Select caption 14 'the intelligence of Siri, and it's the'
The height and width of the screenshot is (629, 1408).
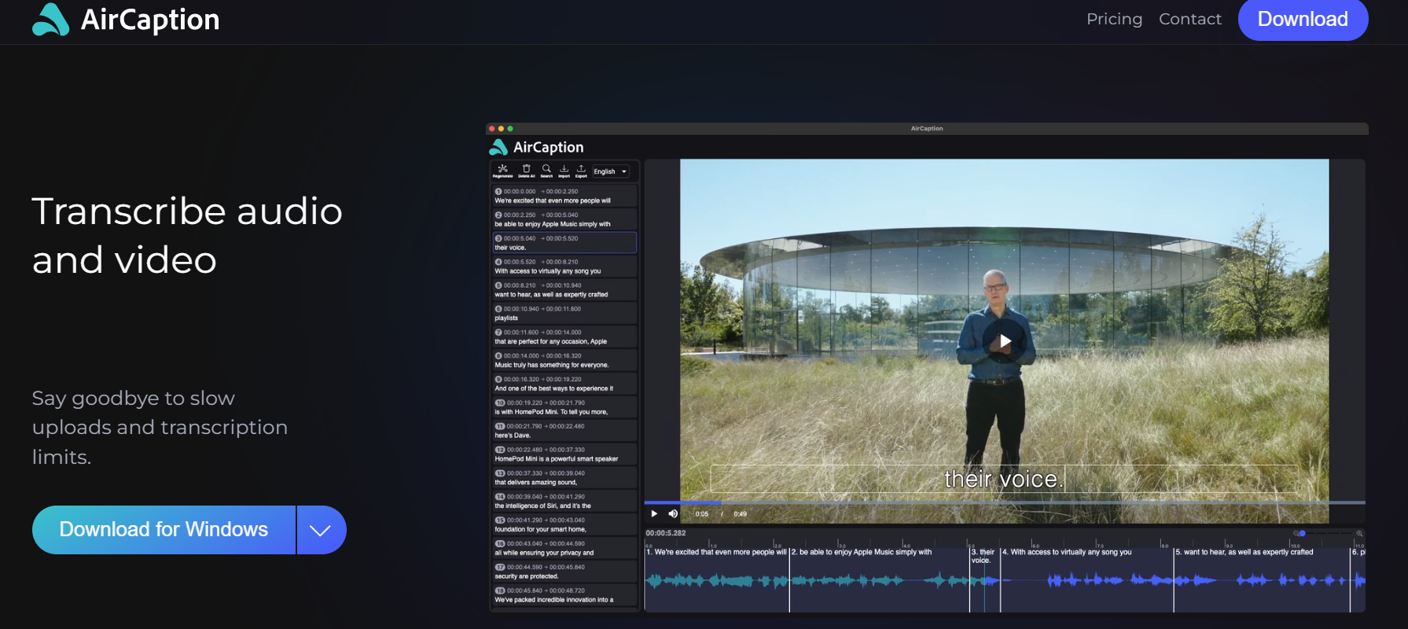564,501
